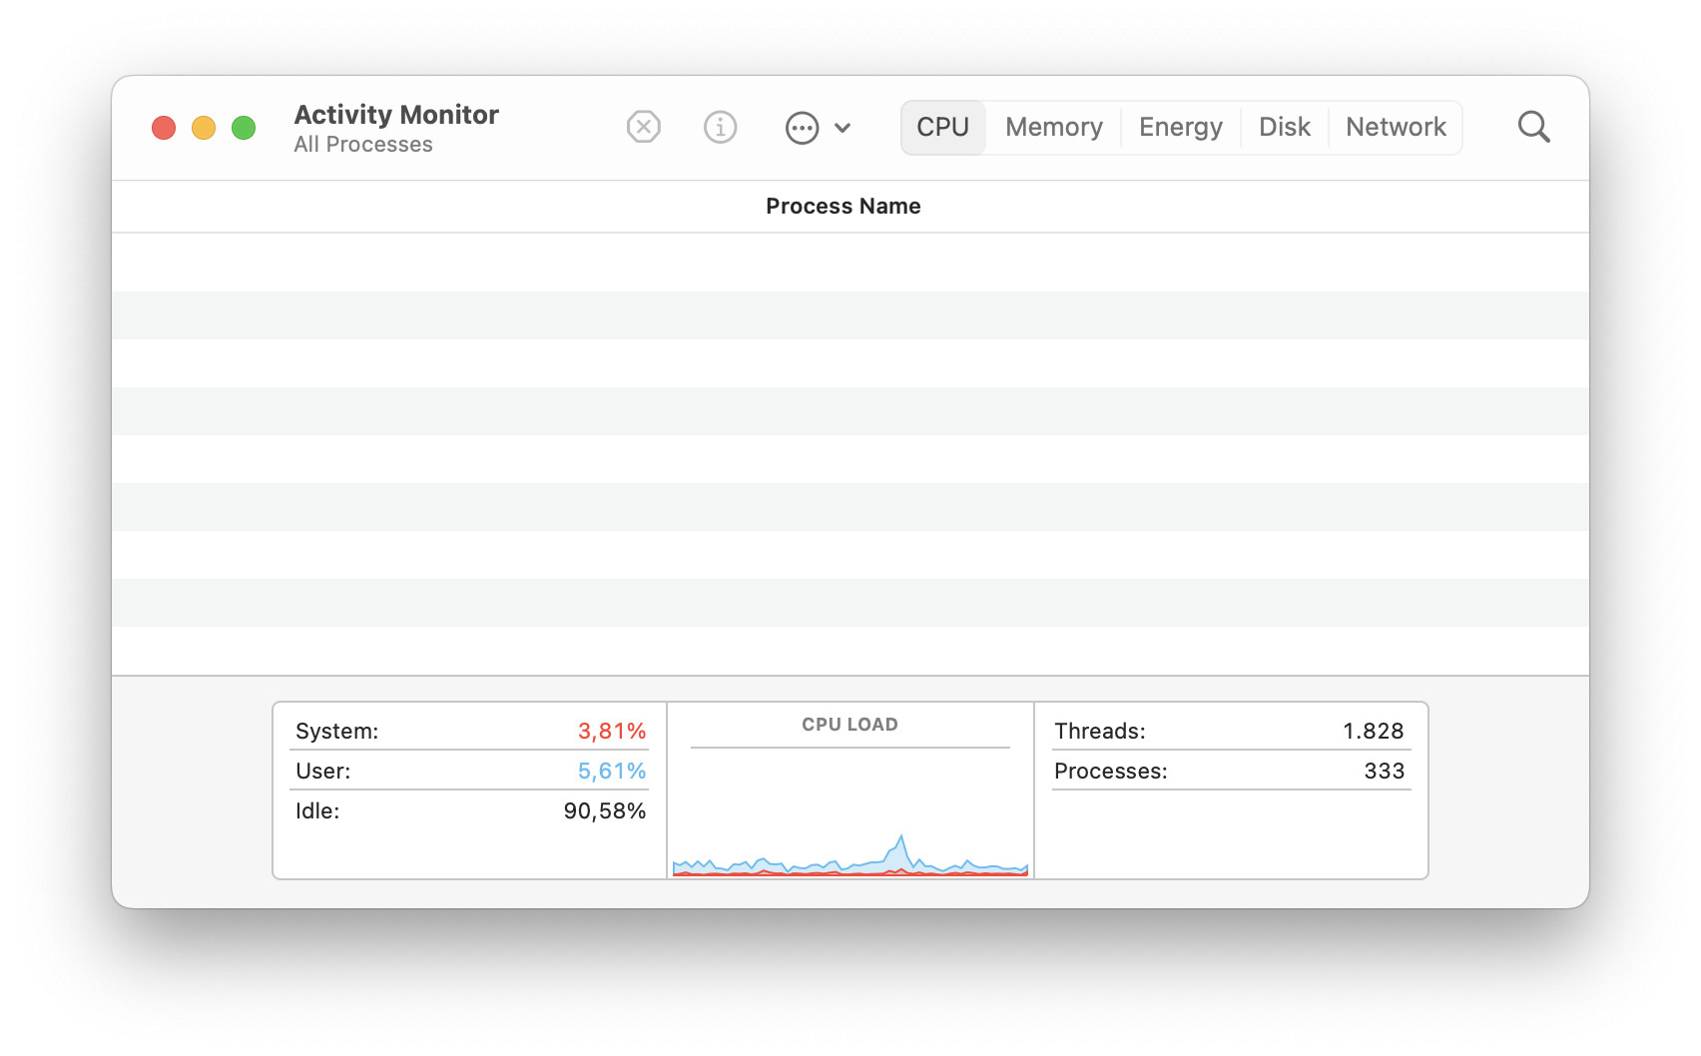Viewport: 1701px width, 1056px height.
Task: Click the Idle: label
Action: coord(317,810)
